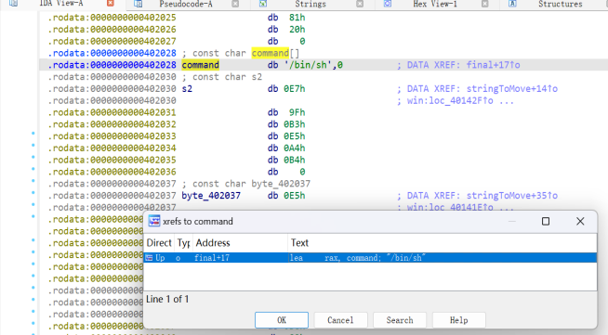
Task: Sort xrefs by the Text column header
Action: pos(442,243)
